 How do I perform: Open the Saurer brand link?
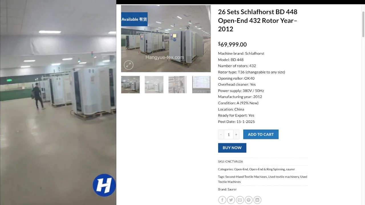point(232,189)
